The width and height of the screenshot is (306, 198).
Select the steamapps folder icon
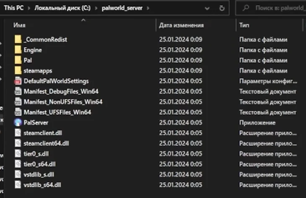pyautogui.click(x=18, y=70)
